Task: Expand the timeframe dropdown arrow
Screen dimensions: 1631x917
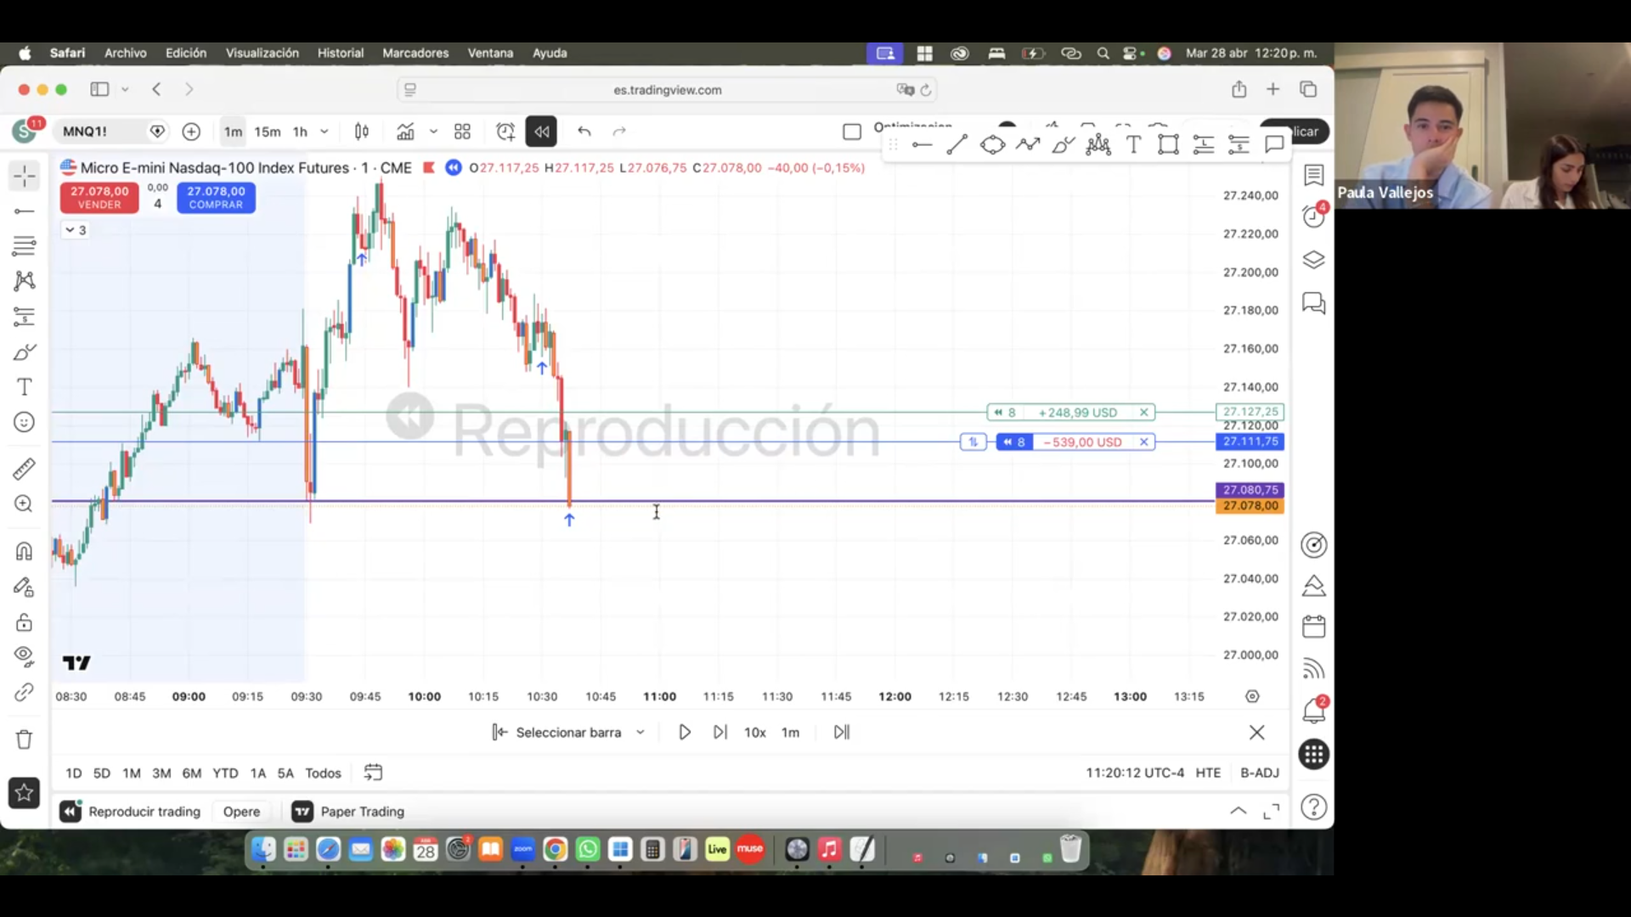Action: [x=325, y=132]
